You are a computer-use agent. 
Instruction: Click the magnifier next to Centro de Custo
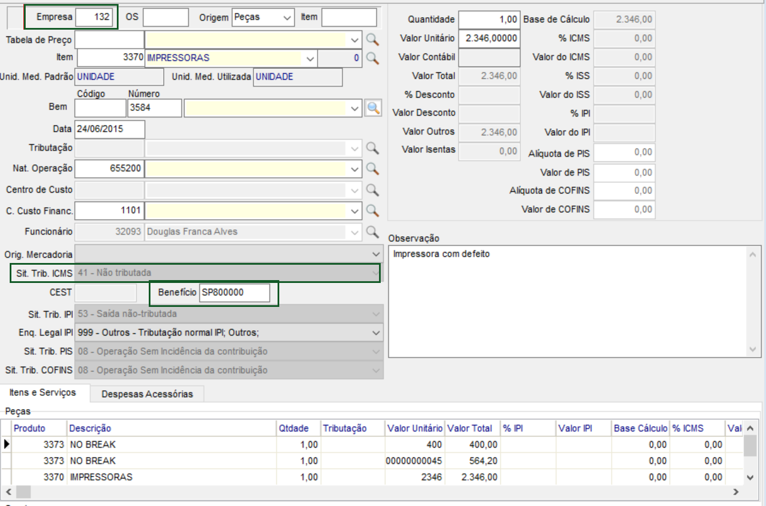(x=372, y=189)
